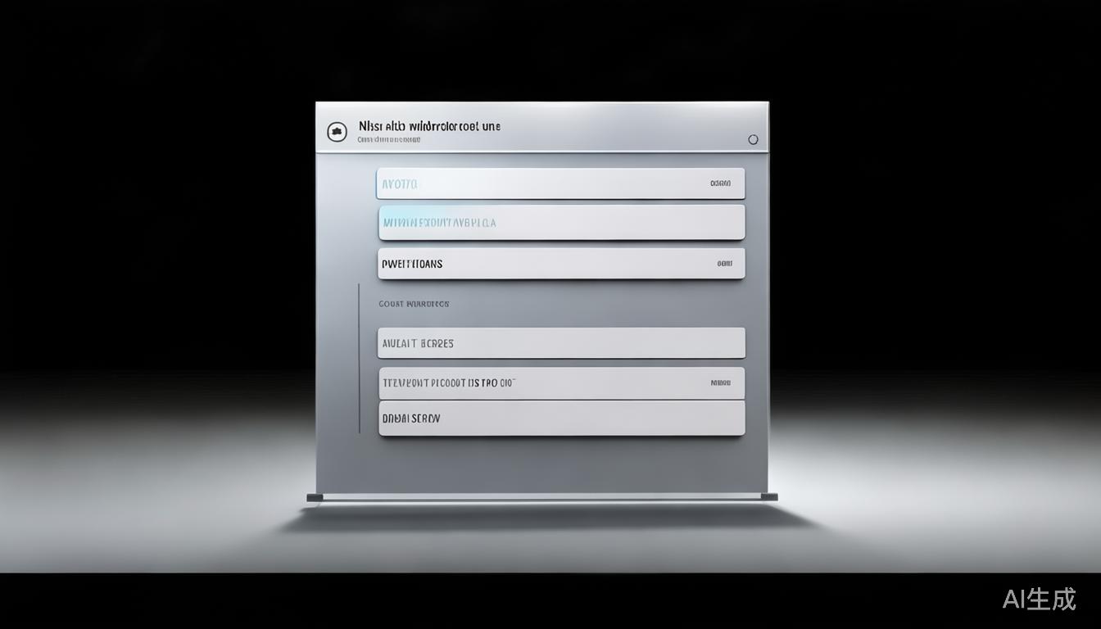Screen dimensions: 1101x629
Task: Click the small value label on the AVOTTO row
Action: pyautogui.click(x=720, y=184)
